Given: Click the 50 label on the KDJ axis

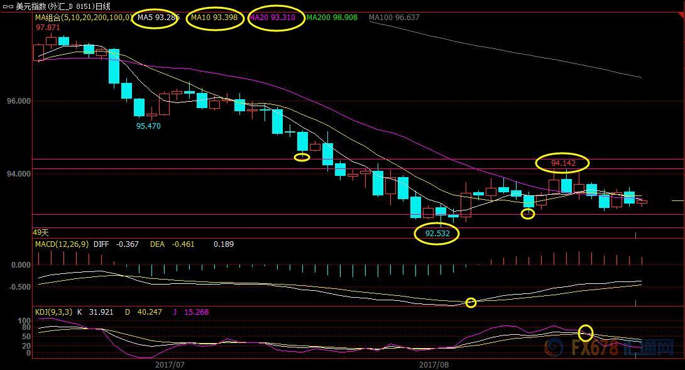Looking at the screenshot, I should tap(26, 337).
